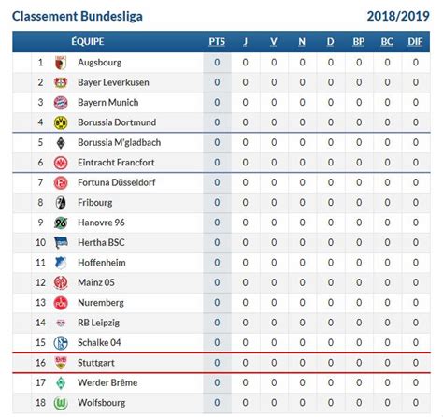Click the ÉQUIPE column header

(88, 41)
